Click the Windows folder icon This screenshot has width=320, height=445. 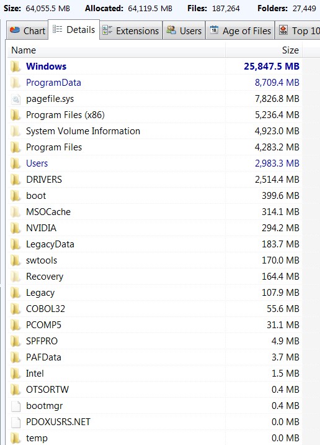point(16,67)
